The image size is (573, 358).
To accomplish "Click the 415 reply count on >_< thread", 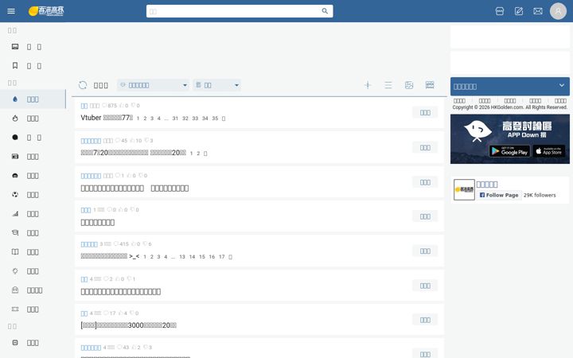I will (121, 244).
